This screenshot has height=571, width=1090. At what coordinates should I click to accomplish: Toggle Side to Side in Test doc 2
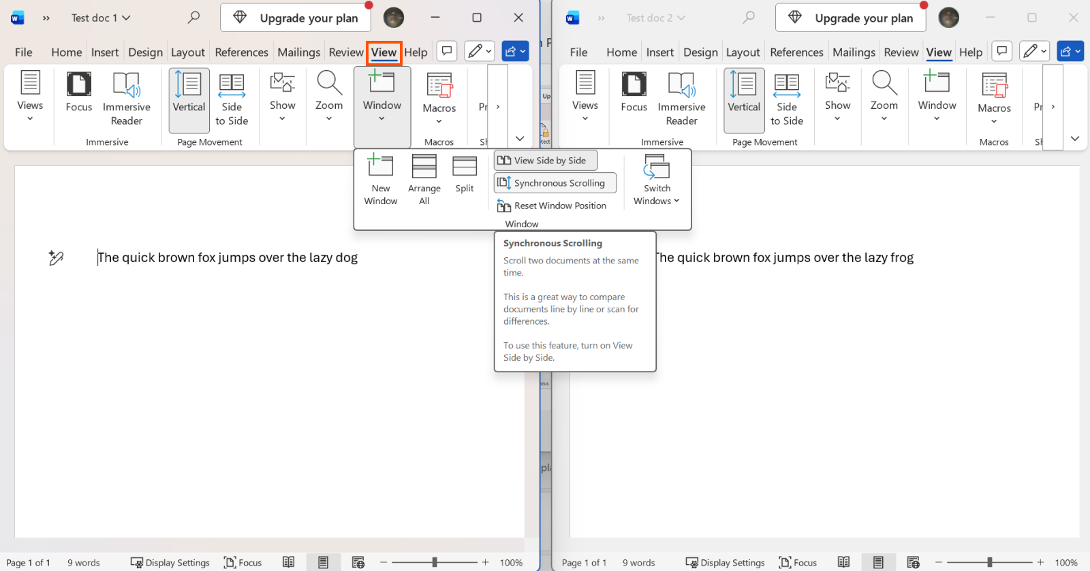(787, 100)
